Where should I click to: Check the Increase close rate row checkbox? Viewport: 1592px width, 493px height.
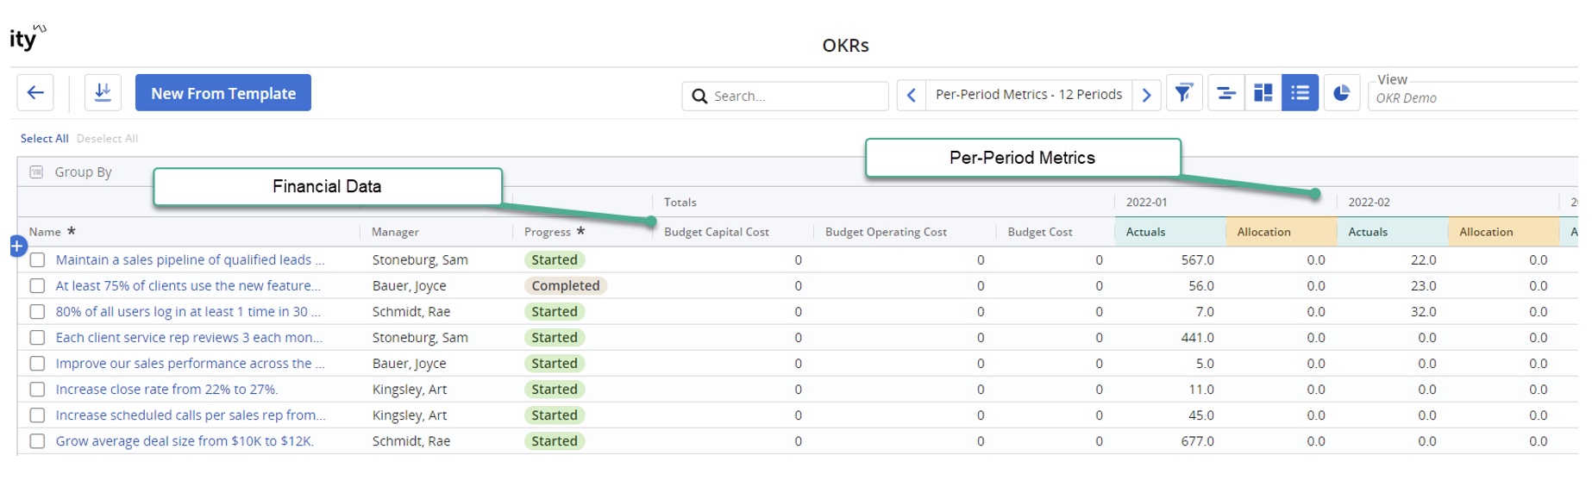(37, 389)
